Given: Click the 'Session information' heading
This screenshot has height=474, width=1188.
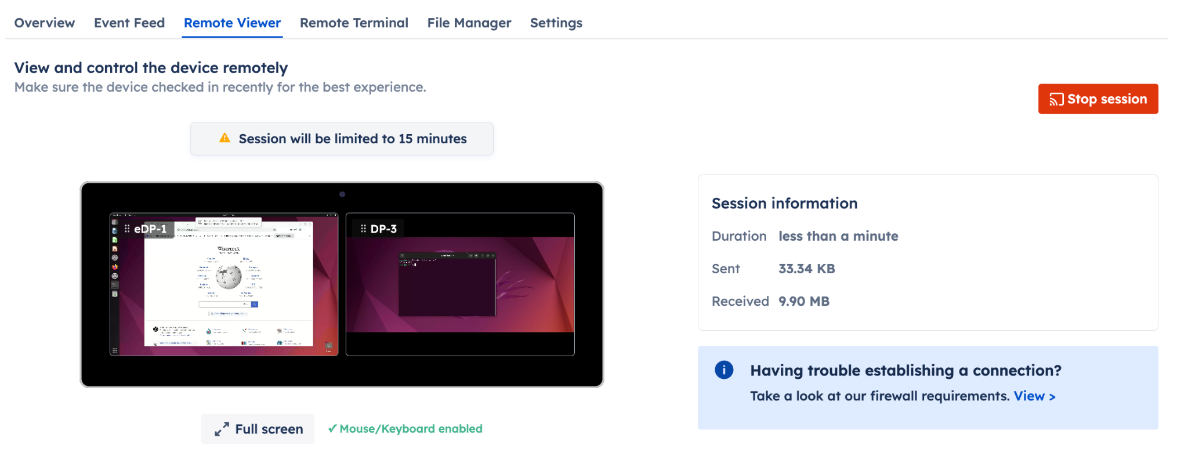Looking at the screenshot, I should 784,204.
